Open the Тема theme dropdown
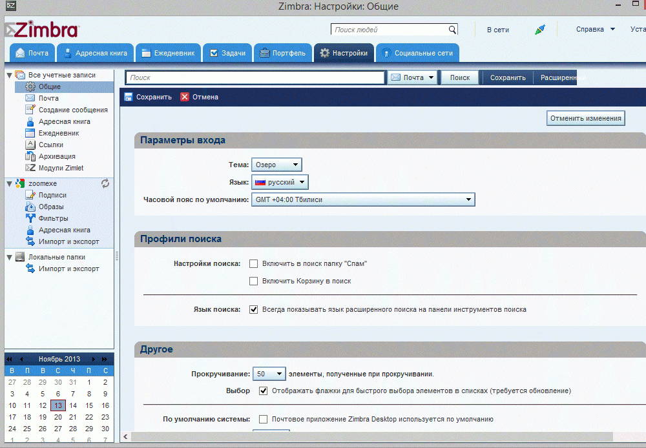646x448 pixels. pyautogui.click(x=276, y=165)
